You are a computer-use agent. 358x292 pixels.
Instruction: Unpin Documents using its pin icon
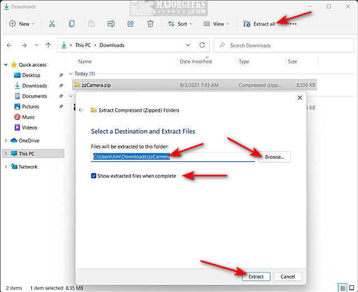click(61, 96)
